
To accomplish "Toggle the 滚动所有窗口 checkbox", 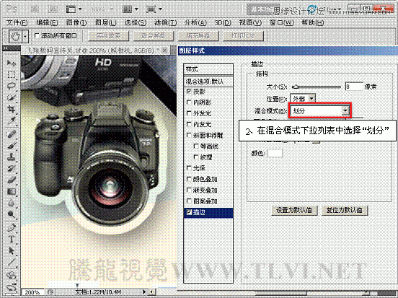I will click(37, 35).
